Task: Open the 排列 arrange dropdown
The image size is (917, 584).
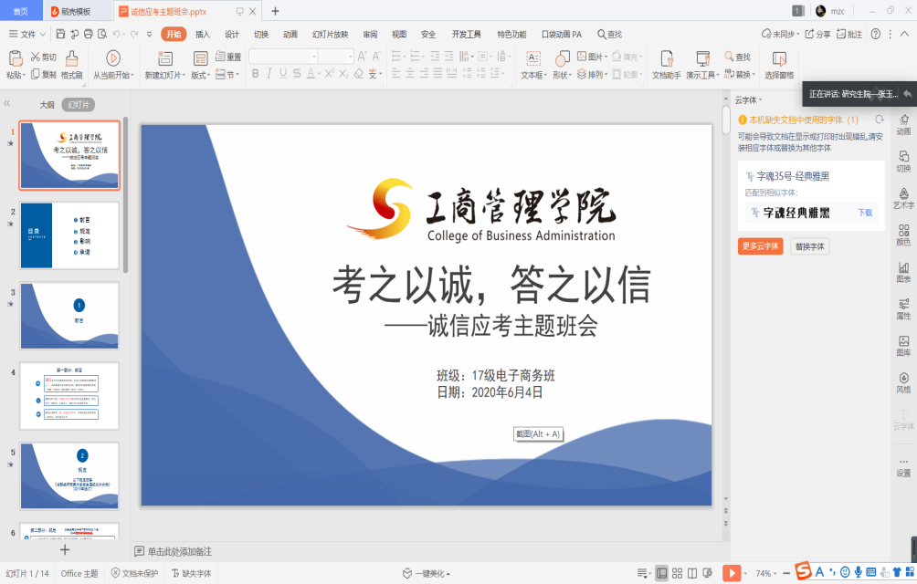Action: pos(593,74)
